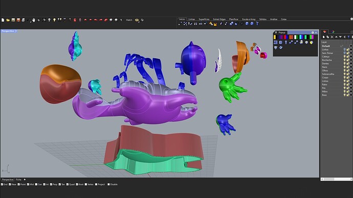Image resolution: width=353 pixels, height=198 pixels.
Task: Open the Linhas ribbon tab
Action: click(191, 19)
